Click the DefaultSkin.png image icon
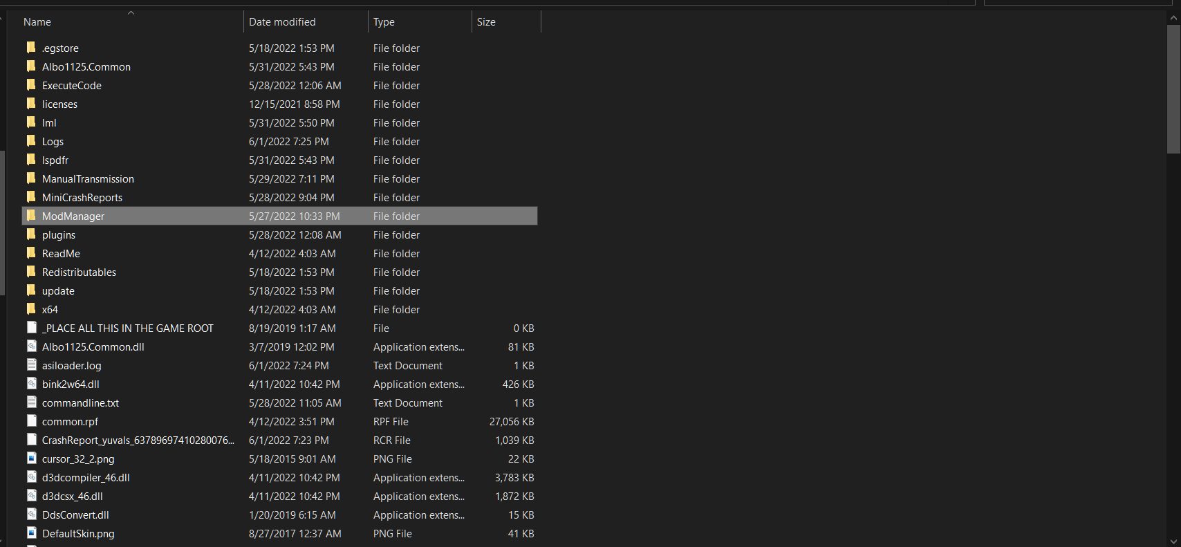This screenshot has width=1181, height=547. coord(31,533)
